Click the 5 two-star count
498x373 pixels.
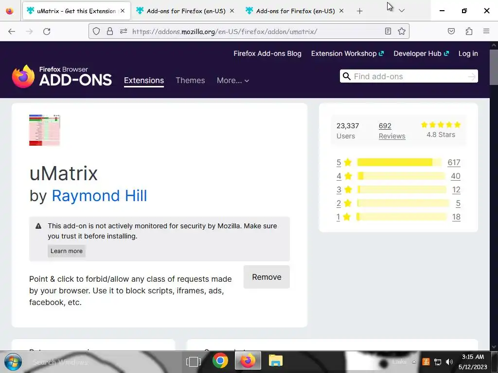coord(458,203)
